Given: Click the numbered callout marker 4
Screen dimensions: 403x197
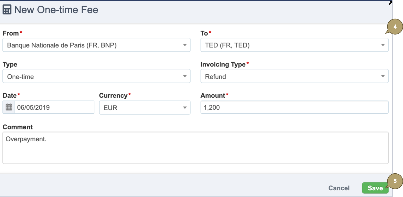Looking at the screenshot, I should pyautogui.click(x=395, y=27).
